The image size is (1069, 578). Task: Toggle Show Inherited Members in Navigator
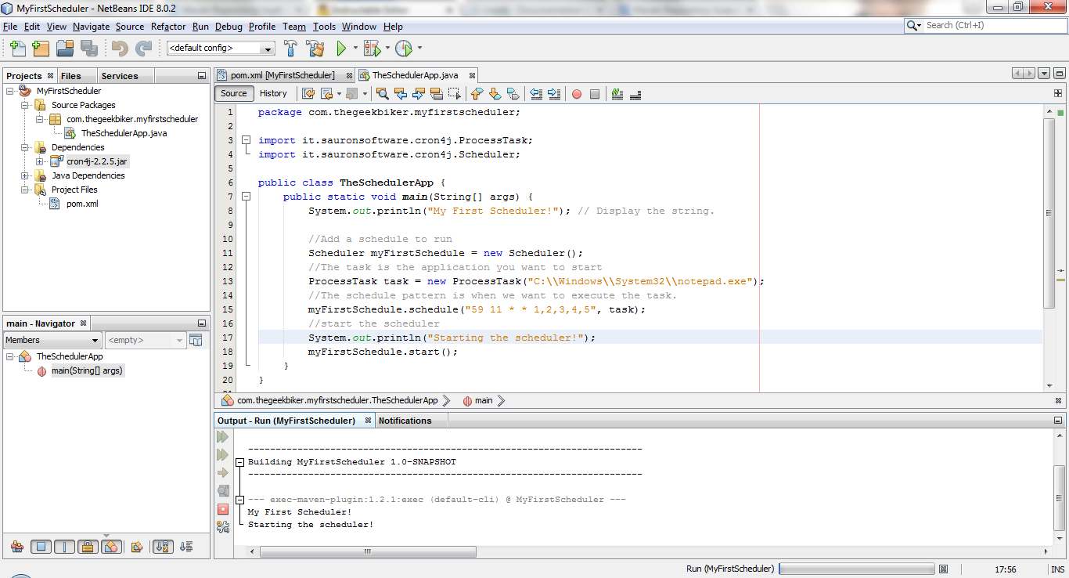tap(17, 547)
